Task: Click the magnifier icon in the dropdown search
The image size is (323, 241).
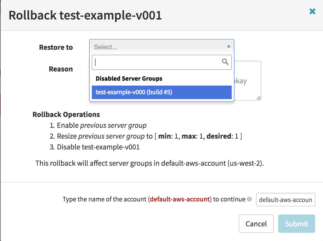Action: click(225, 62)
